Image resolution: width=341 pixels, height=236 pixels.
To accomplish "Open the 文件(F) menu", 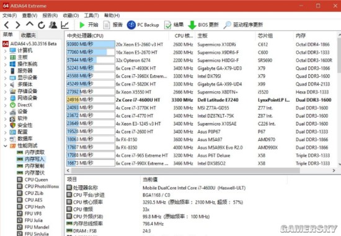I will tap(9, 15).
